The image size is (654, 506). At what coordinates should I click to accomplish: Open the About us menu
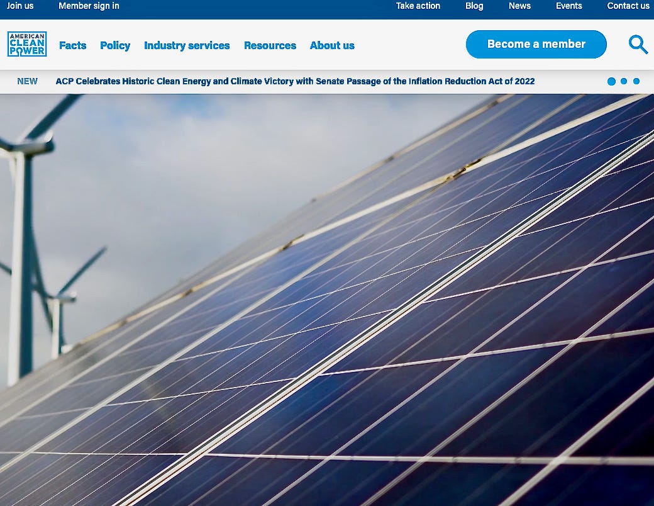click(332, 45)
